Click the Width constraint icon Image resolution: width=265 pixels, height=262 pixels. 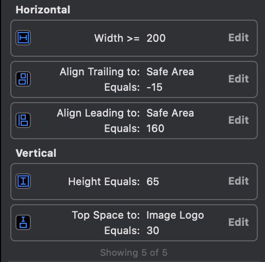pyautogui.click(x=23, y=38)
